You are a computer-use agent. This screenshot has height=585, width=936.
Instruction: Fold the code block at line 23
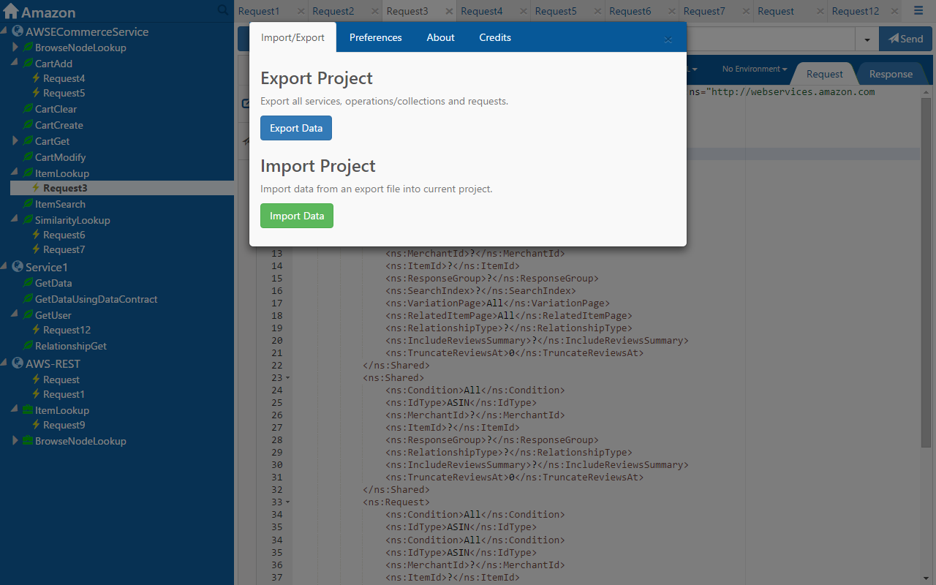[287, 378]
